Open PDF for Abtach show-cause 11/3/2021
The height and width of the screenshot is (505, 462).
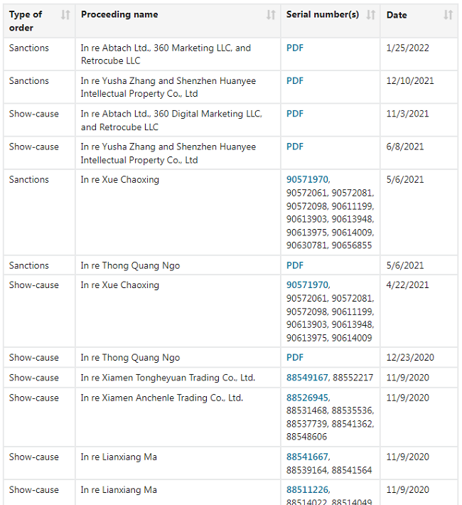pyautogui.click(x=295, y=114)
